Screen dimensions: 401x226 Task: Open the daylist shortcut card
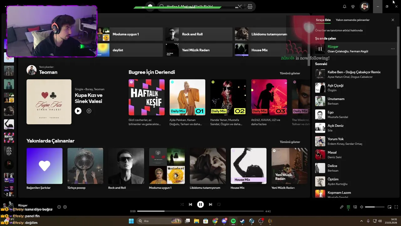point(130,50)
